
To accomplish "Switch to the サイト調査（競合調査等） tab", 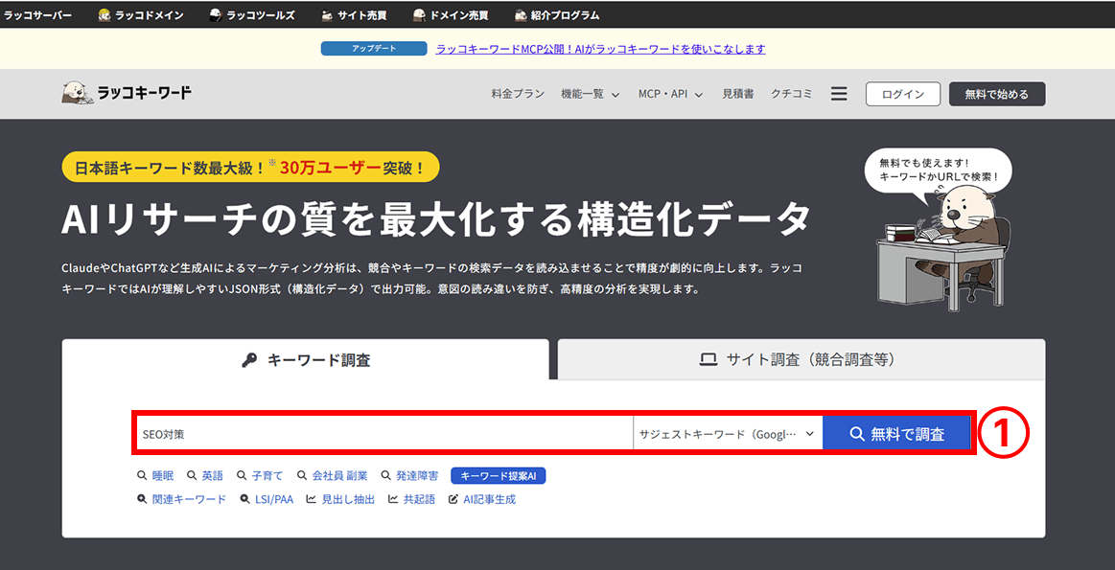I will tap(801, 359).
